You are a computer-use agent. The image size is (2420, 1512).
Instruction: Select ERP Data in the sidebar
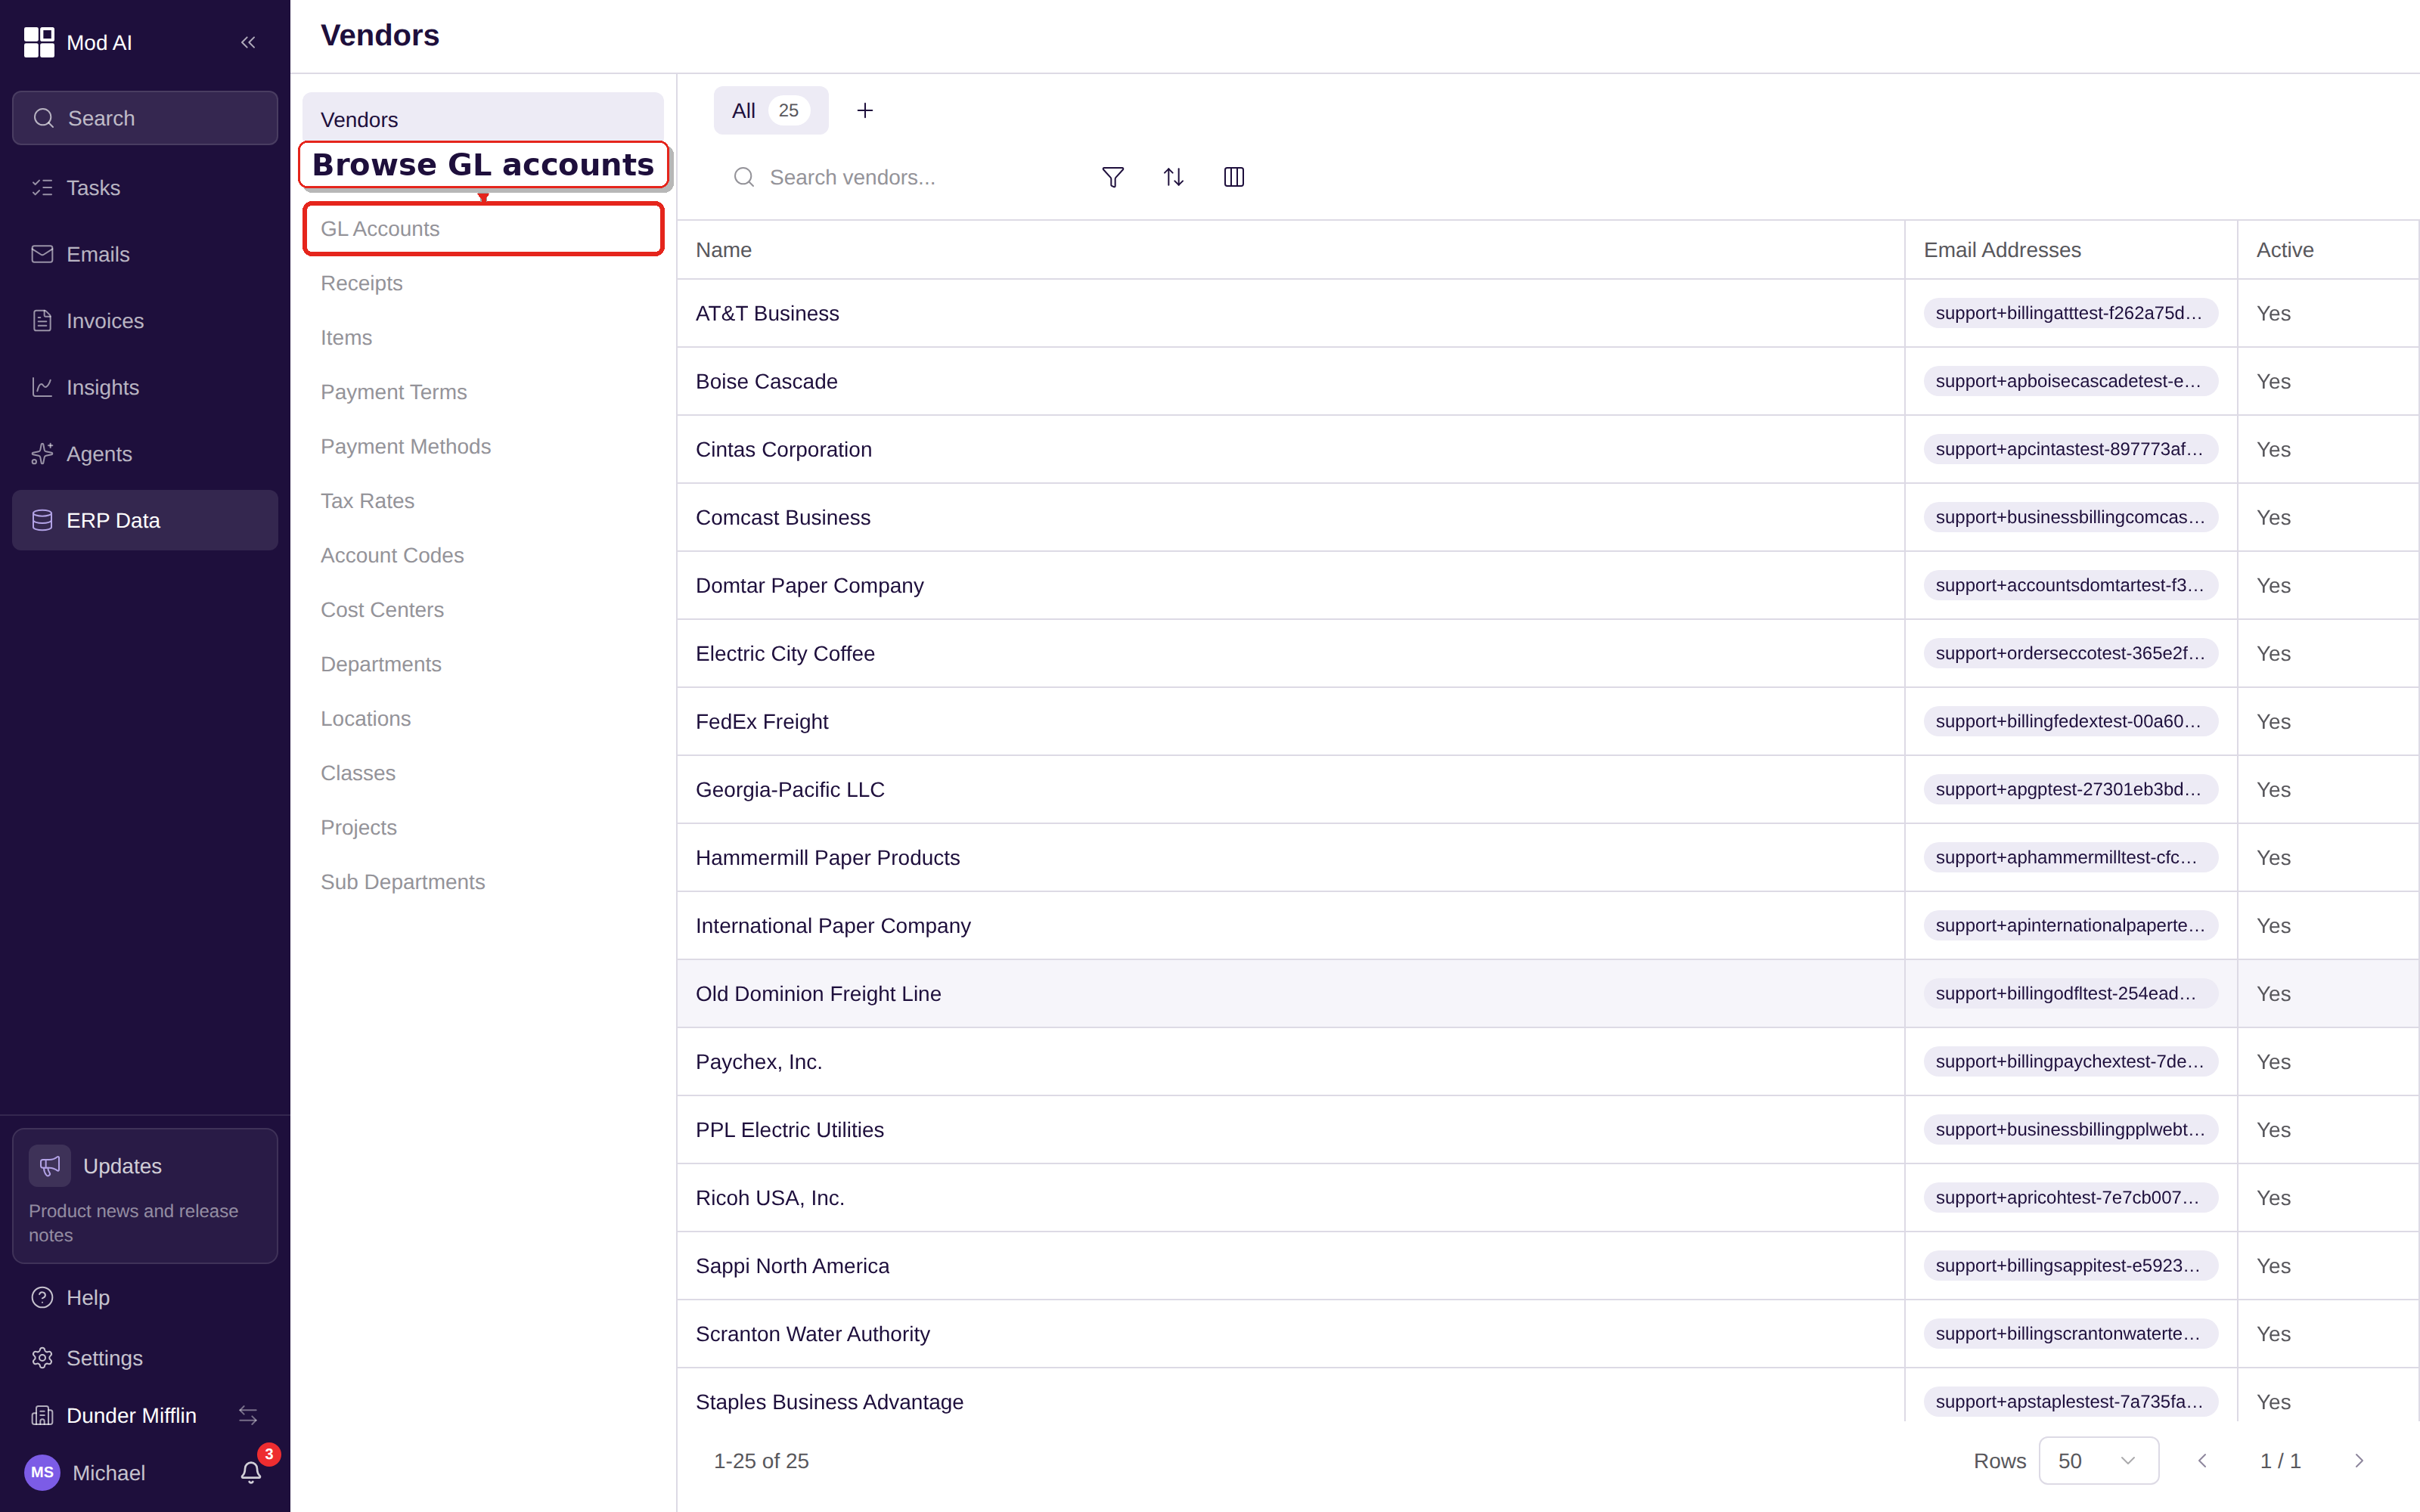tap(145, 520)
